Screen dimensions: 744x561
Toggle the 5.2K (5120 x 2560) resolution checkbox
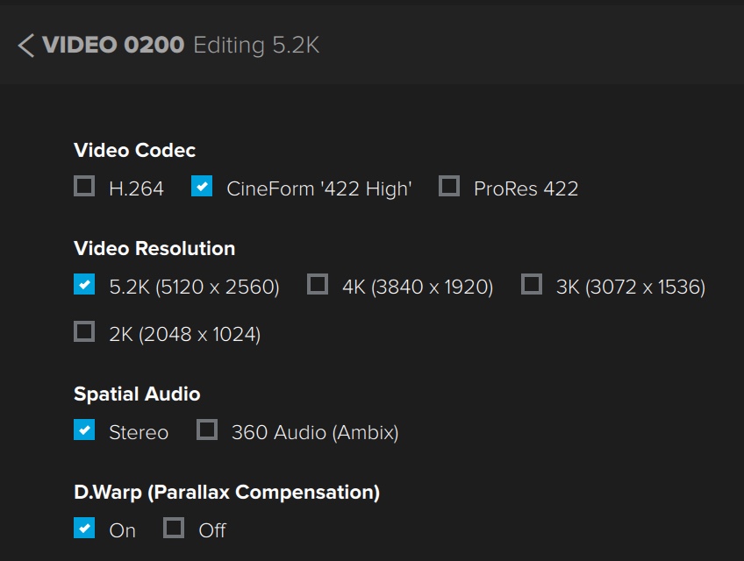point(84,284)
